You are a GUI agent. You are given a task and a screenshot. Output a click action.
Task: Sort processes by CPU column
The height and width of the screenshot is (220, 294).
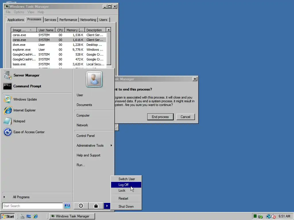(x=60, y=30)
